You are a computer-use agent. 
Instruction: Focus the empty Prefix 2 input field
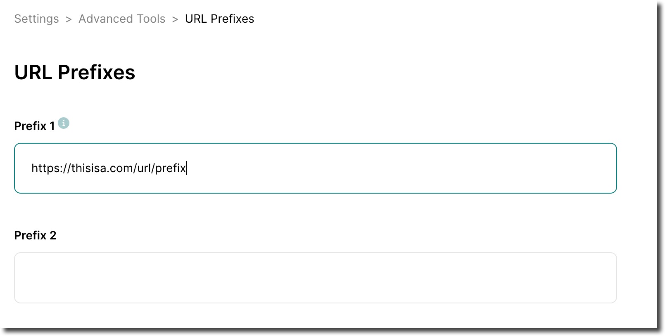click(x=315, y=278)
